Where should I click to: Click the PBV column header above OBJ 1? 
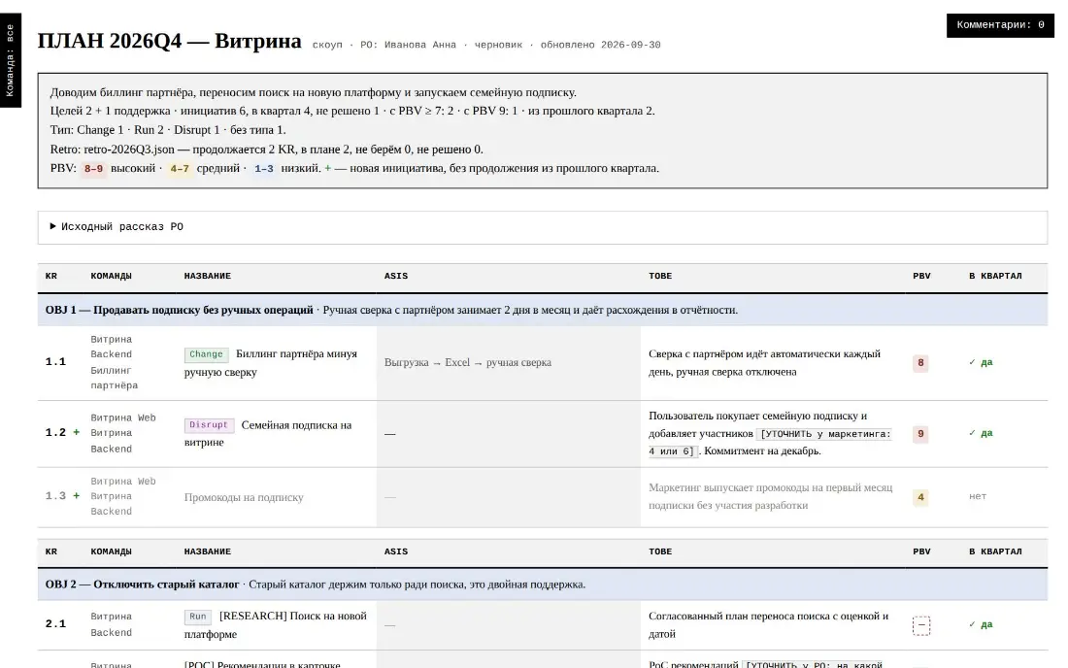click(x=921, y=277)
